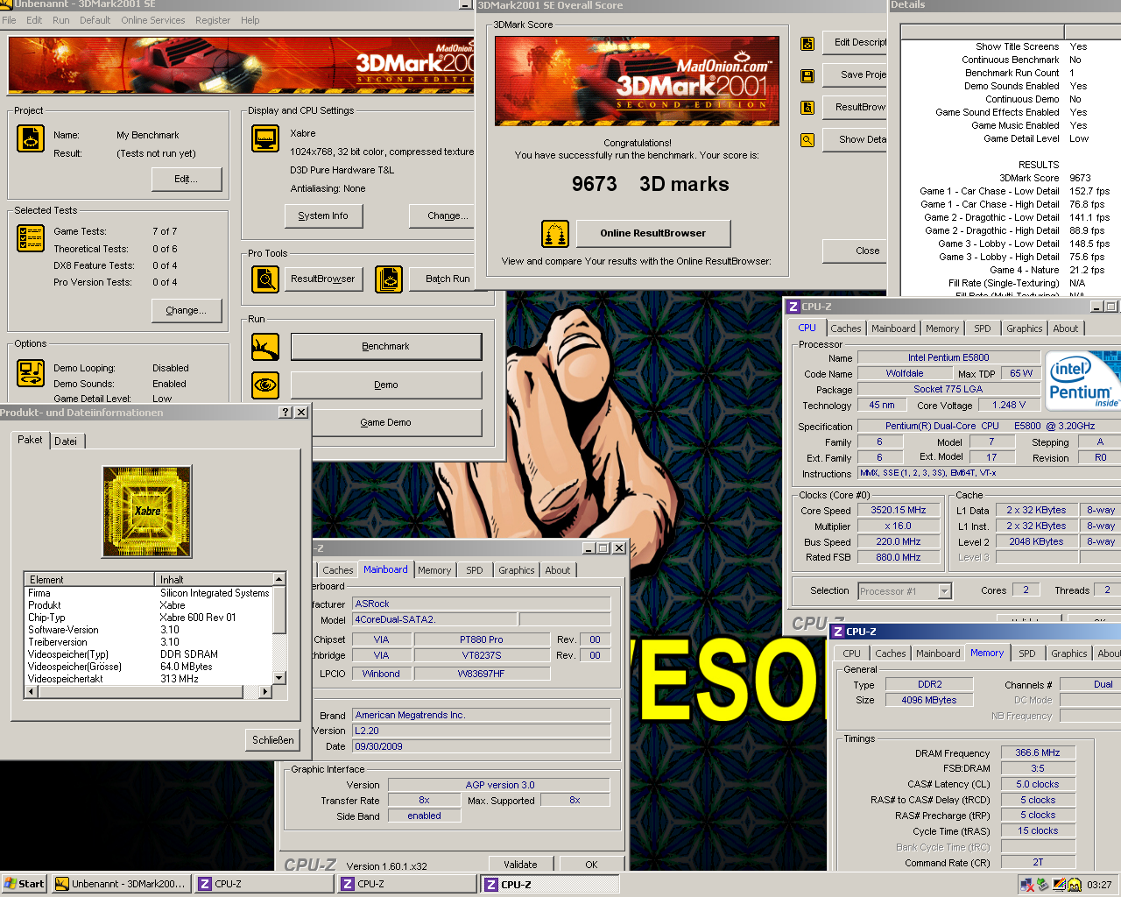
Task: Click the Change... button under Selected Tests
Action: 187,310
